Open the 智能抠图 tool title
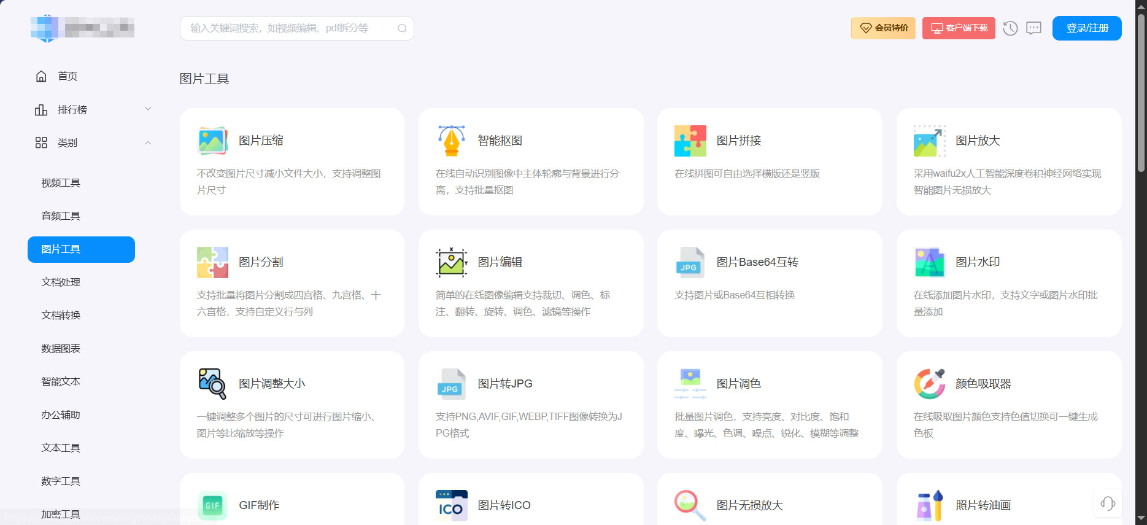Screen dimensions: 1147x525 [500, 141]
